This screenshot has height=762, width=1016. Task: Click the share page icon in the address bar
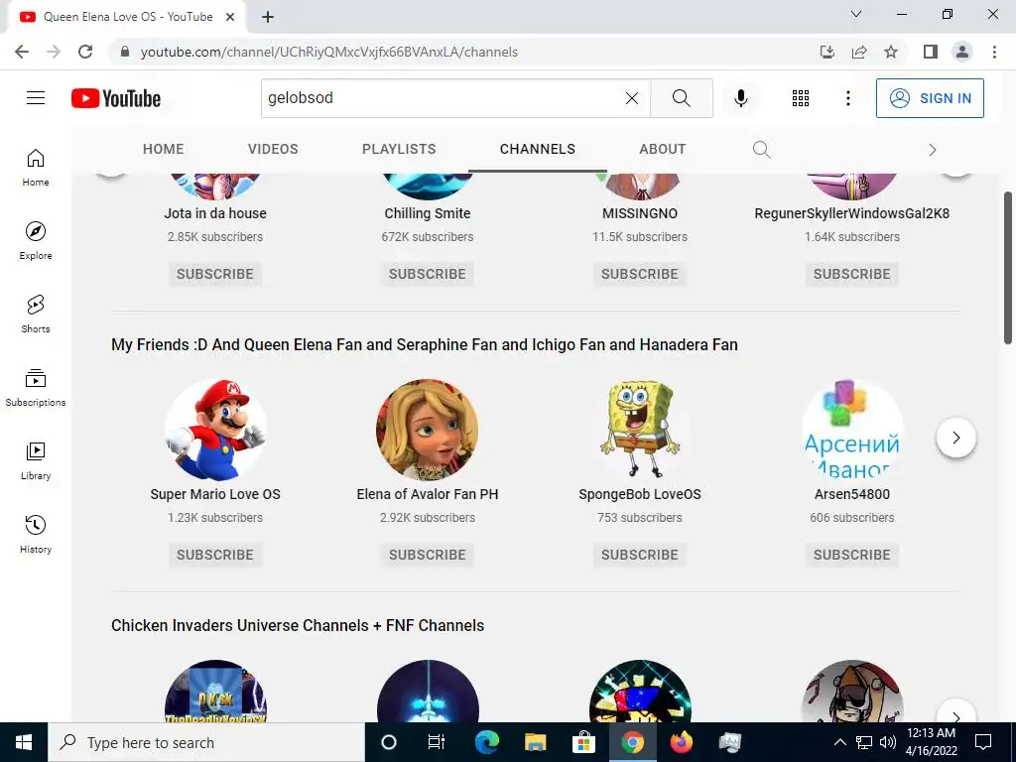[x=859, y=52]
